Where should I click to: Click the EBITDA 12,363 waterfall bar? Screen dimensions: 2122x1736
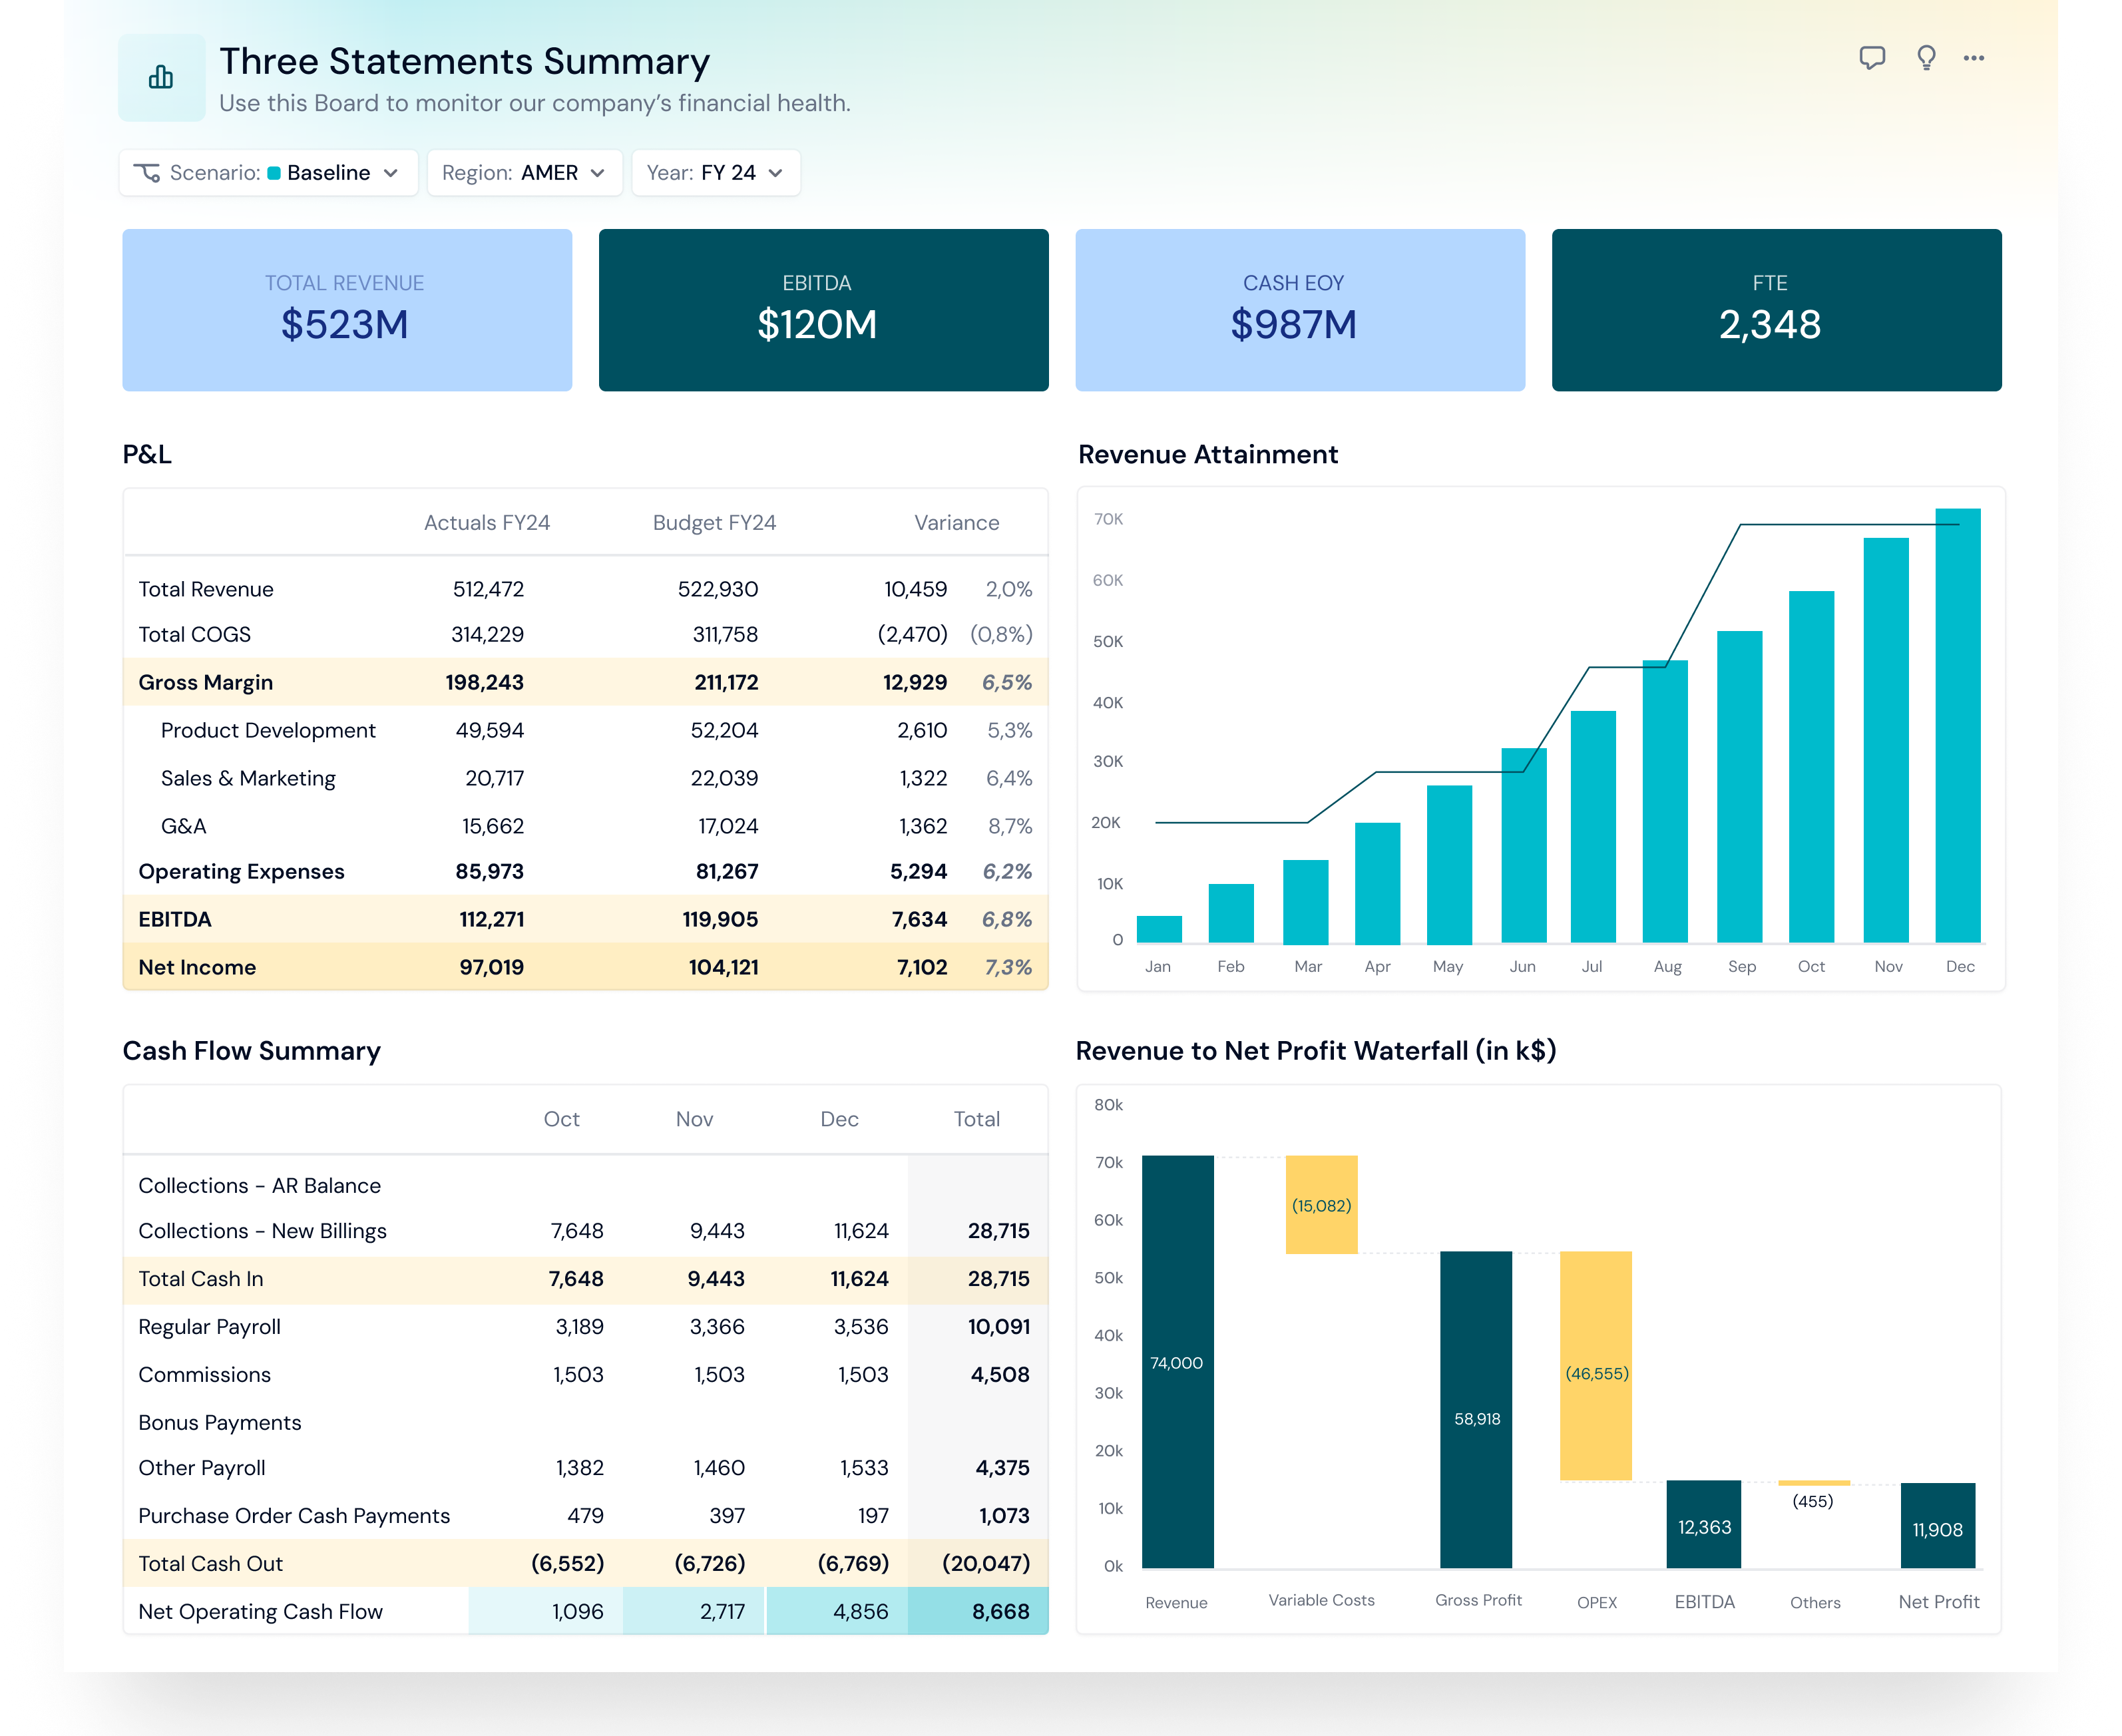point(1704,1524)
